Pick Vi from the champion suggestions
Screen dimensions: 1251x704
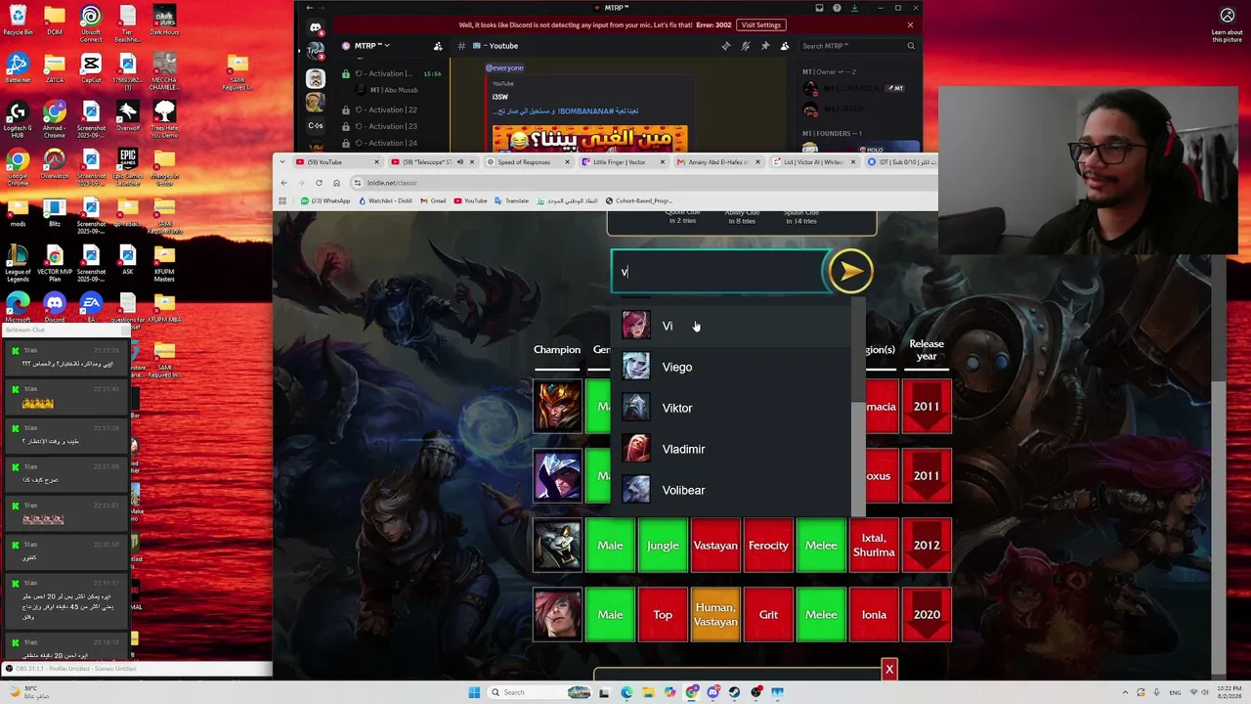pyautogui.click(x=733, y=326)
